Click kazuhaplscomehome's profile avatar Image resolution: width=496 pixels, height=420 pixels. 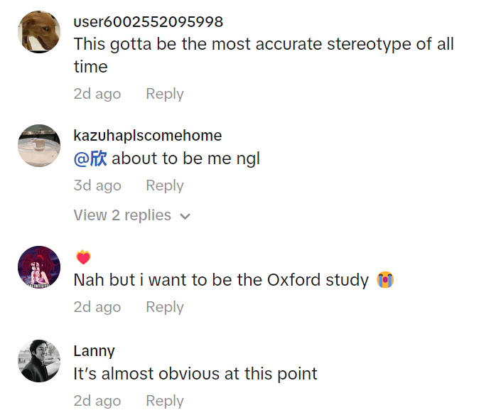click(38, 146)
